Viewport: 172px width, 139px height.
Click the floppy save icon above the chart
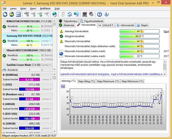pos(63,86)
